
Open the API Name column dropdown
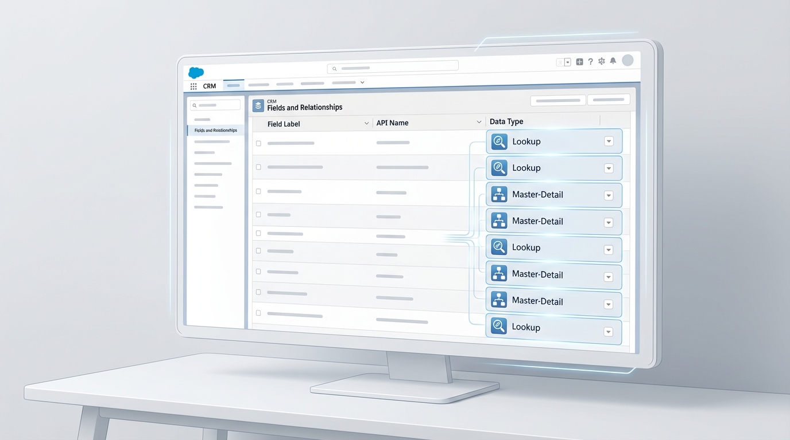(480, 121)
